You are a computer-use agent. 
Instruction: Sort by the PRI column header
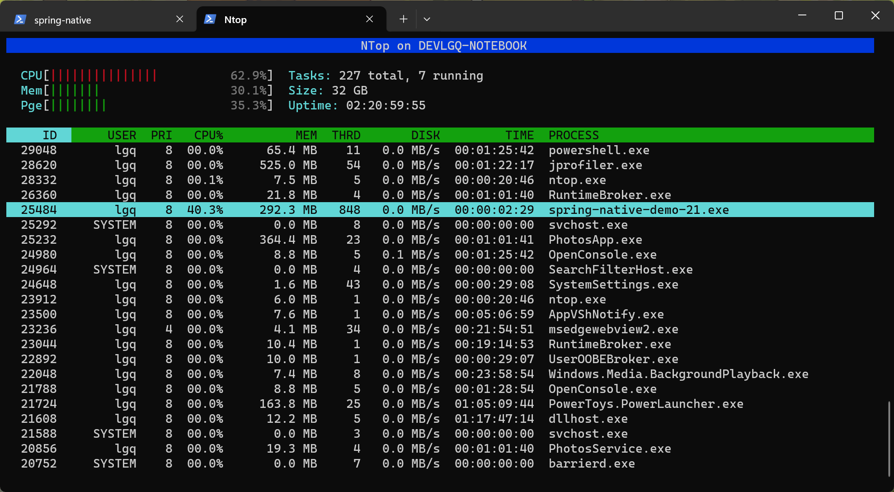click(162, 135)
